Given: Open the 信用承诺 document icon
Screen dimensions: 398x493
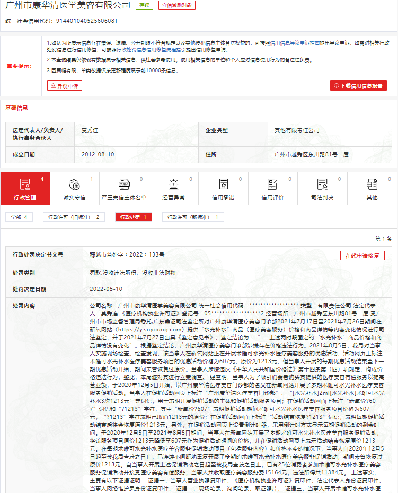Looking at the screenshot, I should click(223, 189).
